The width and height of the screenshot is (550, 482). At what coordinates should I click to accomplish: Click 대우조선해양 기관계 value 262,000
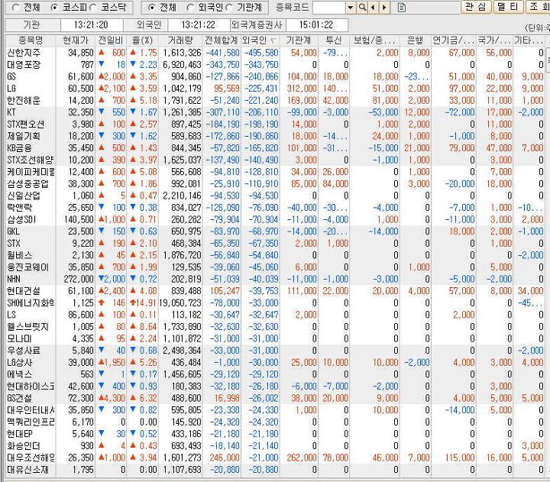302,458
